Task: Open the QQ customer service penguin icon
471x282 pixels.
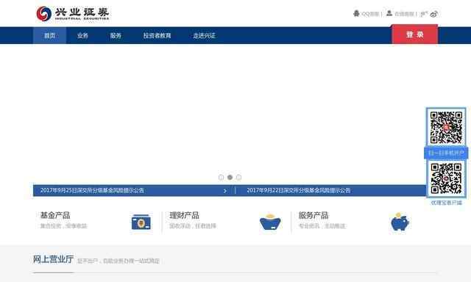Action: [356, 13]
